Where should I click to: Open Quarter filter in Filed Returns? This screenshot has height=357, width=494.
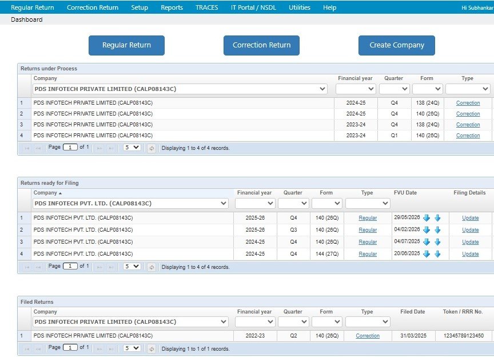(293, 322)
